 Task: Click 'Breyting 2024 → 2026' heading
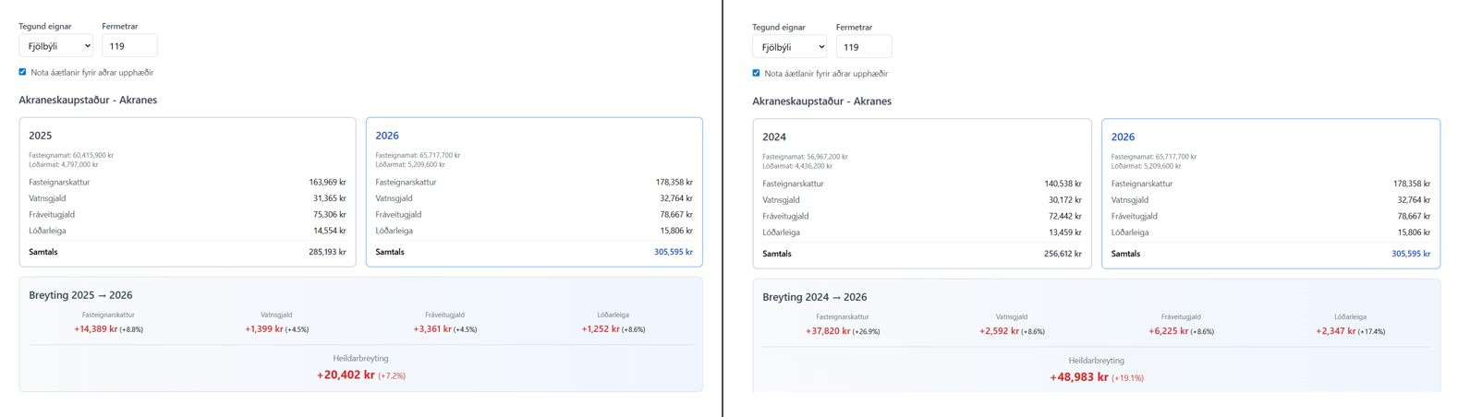[814, 297]
